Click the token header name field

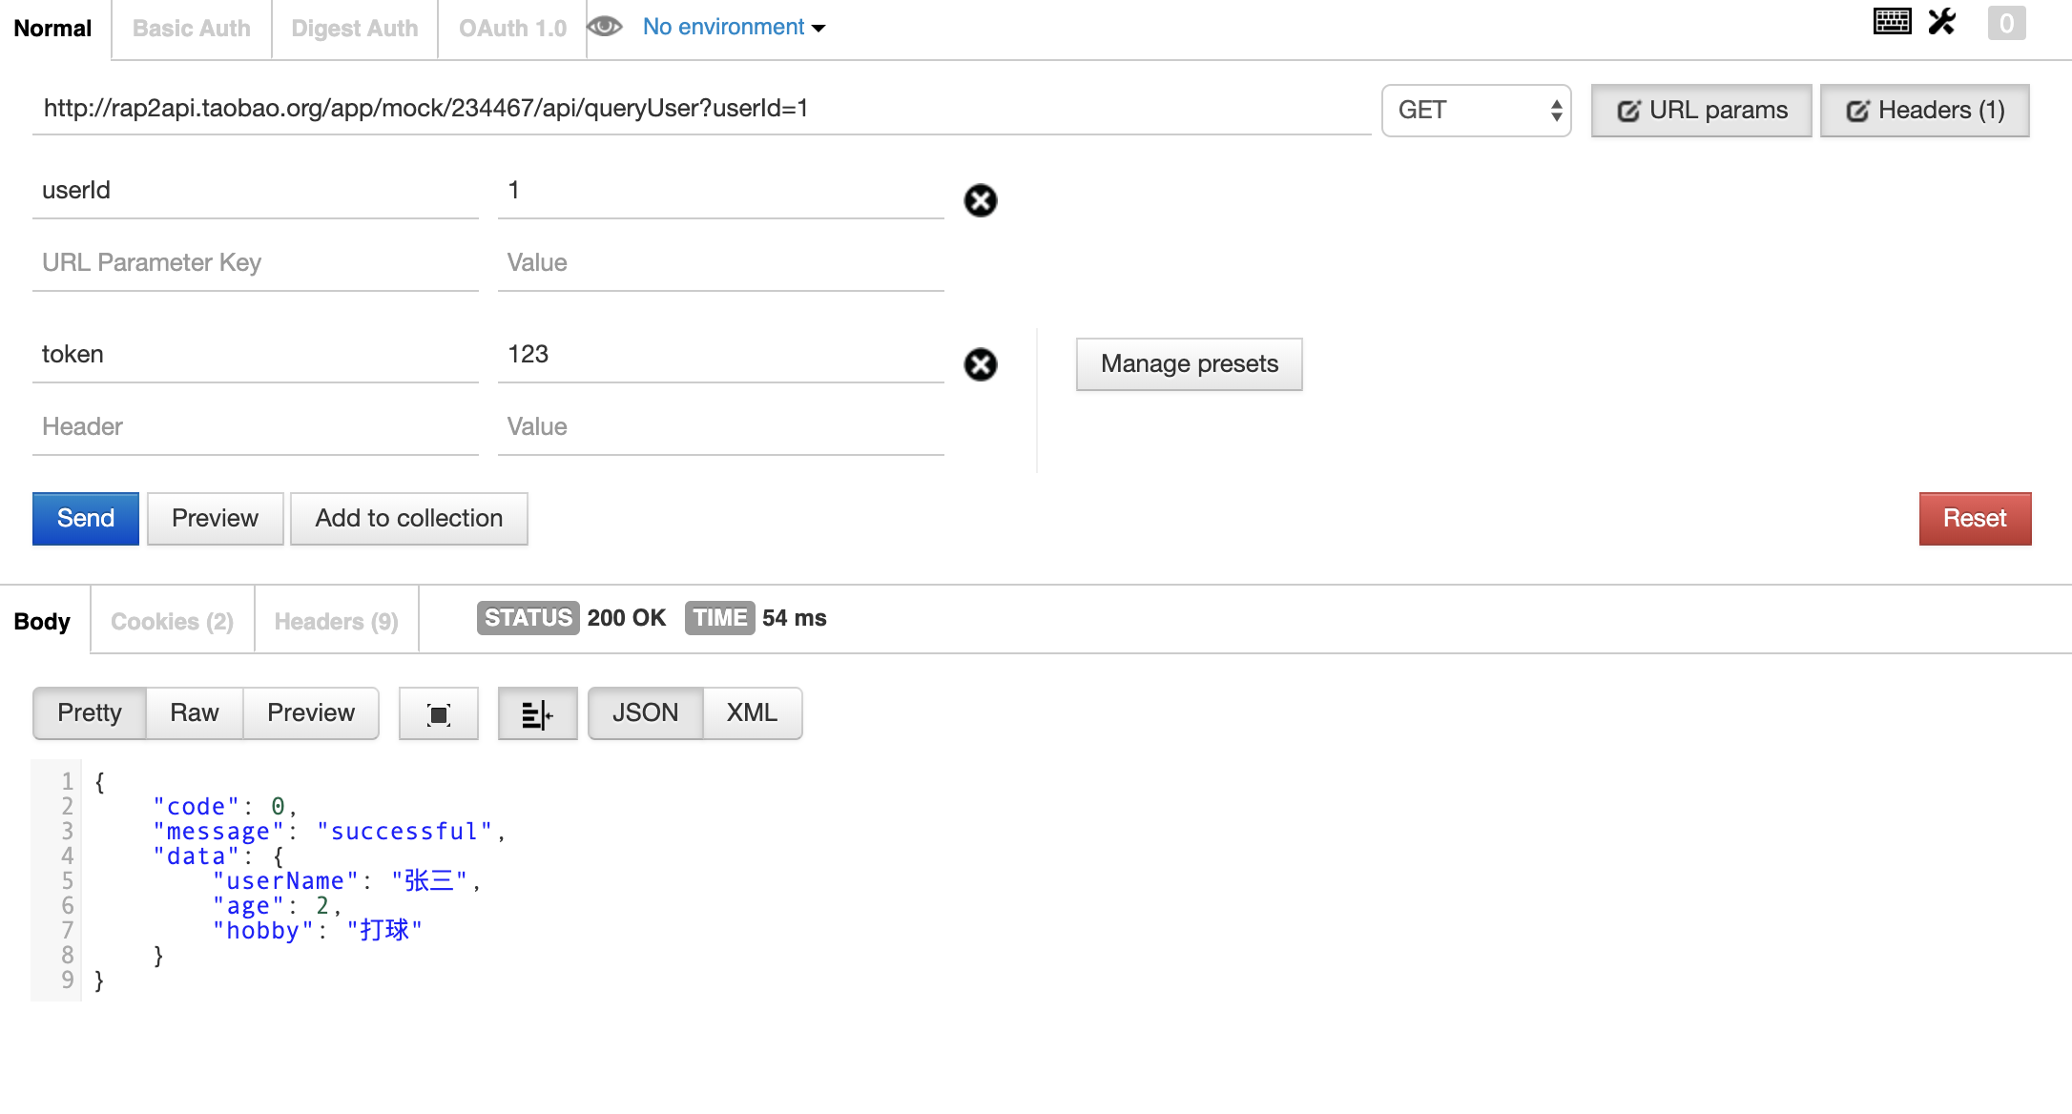tap(256, 355)
